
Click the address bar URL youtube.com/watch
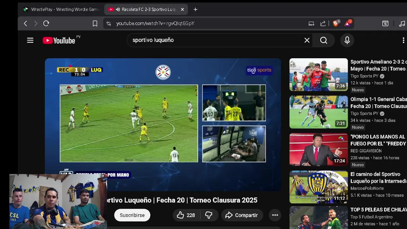pyautogui.click(x=155, y=24)
